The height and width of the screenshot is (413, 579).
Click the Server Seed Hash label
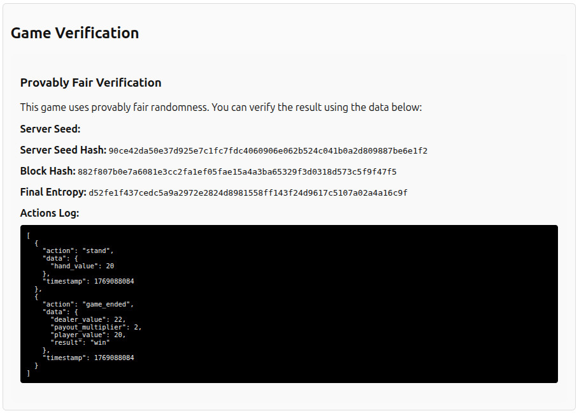[x=63, y=150]
